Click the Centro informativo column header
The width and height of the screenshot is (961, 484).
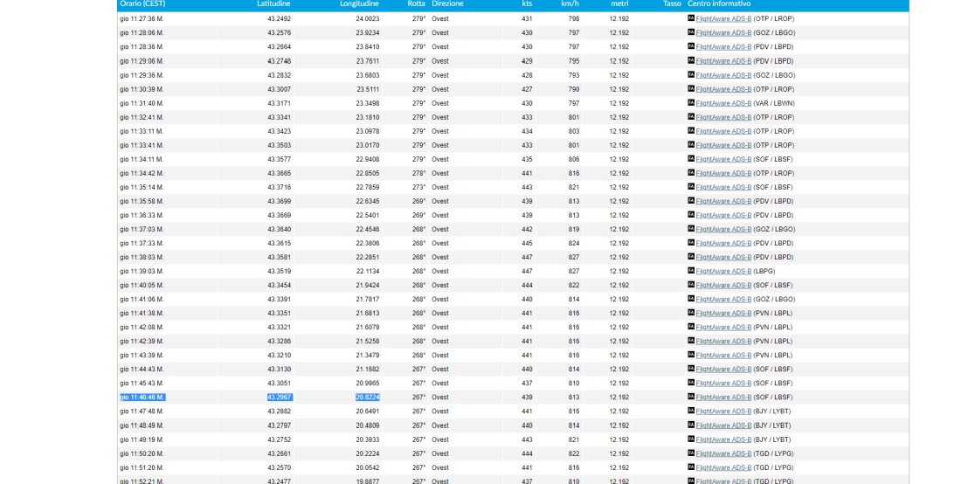point(719,3)
